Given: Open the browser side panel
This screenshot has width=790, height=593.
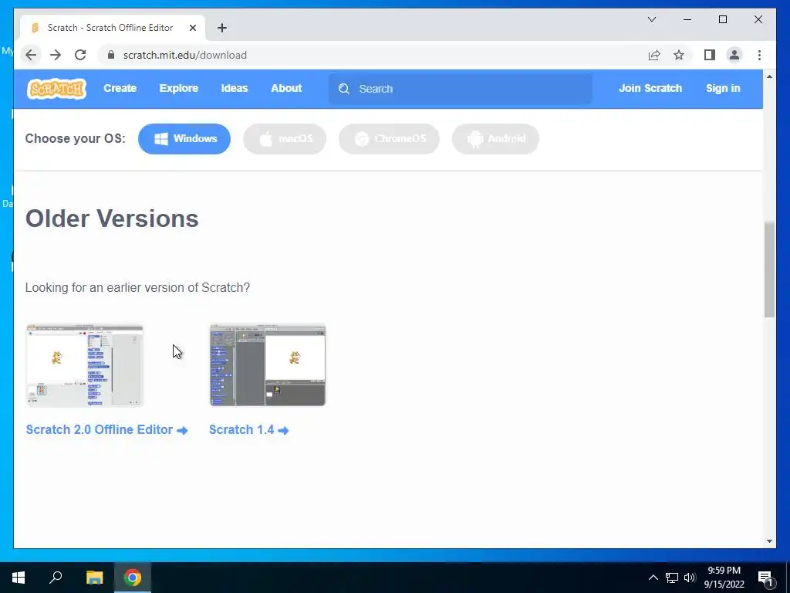Looking at the screenshot, I should coord(710,55).
